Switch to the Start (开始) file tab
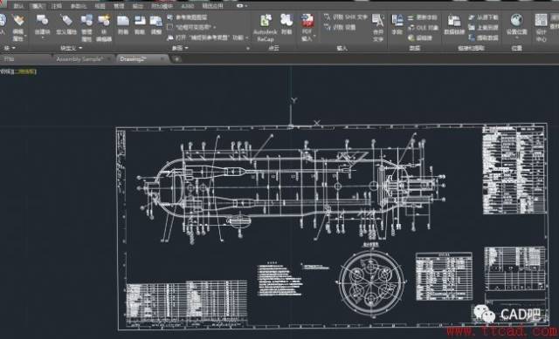 pyautogui.click(x=9, y=59)
